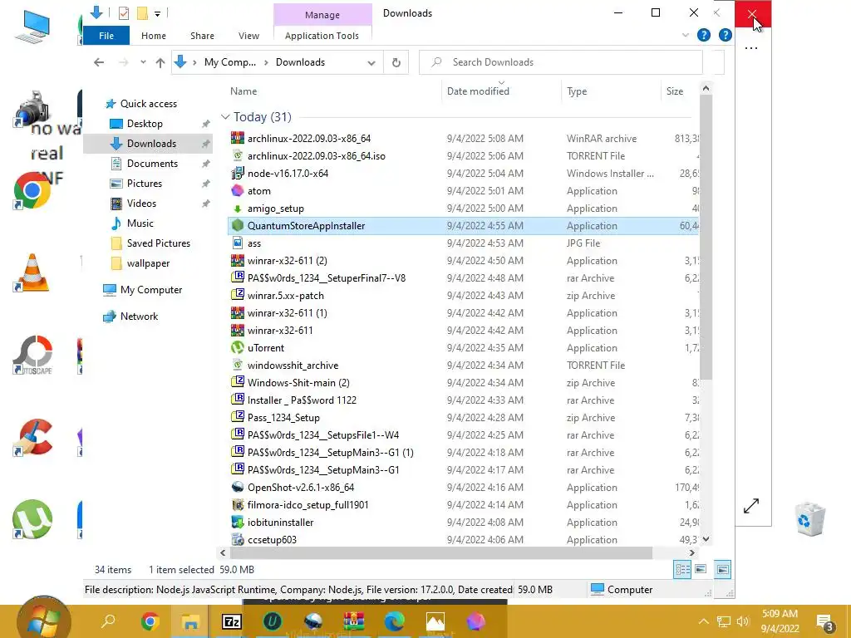Select the Manage contextual tab
Viewport: 851px width, 638px height.
322,15
